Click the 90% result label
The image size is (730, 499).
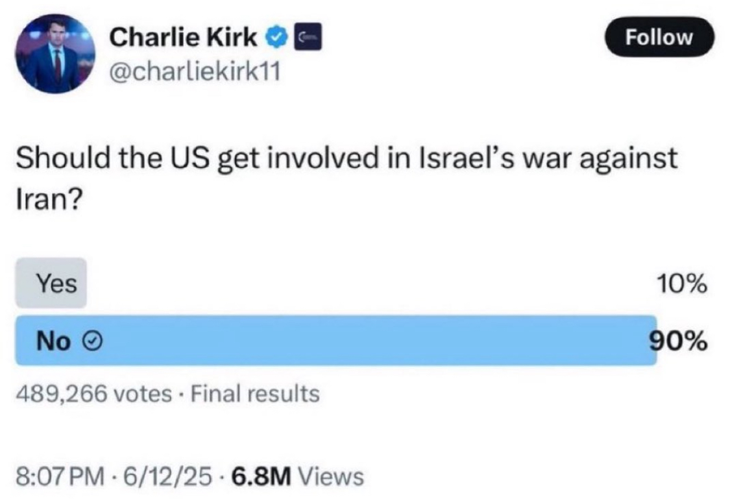point(680,341)
